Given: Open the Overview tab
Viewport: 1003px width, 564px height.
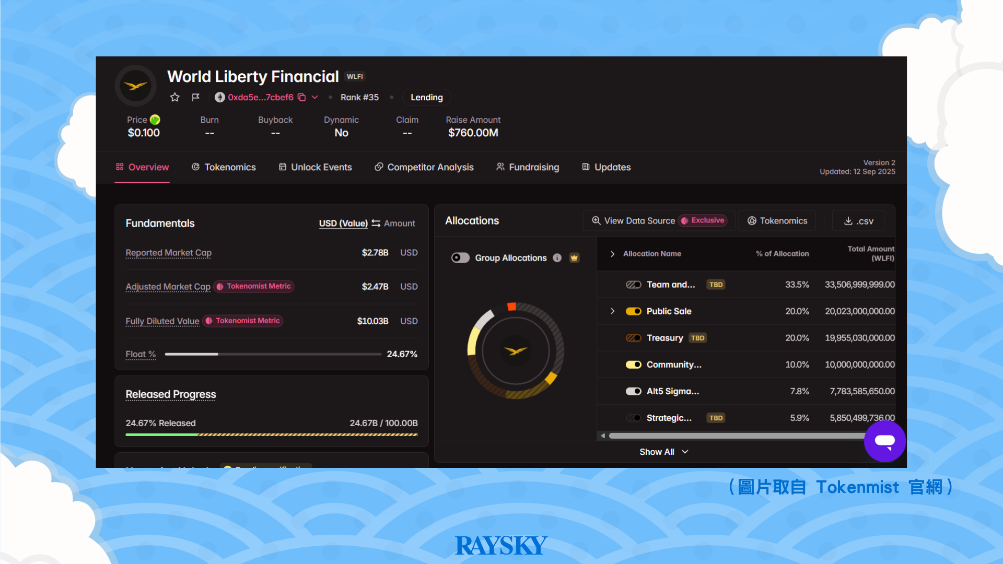Looking at the screenshot, I should (x=142, y=167).
